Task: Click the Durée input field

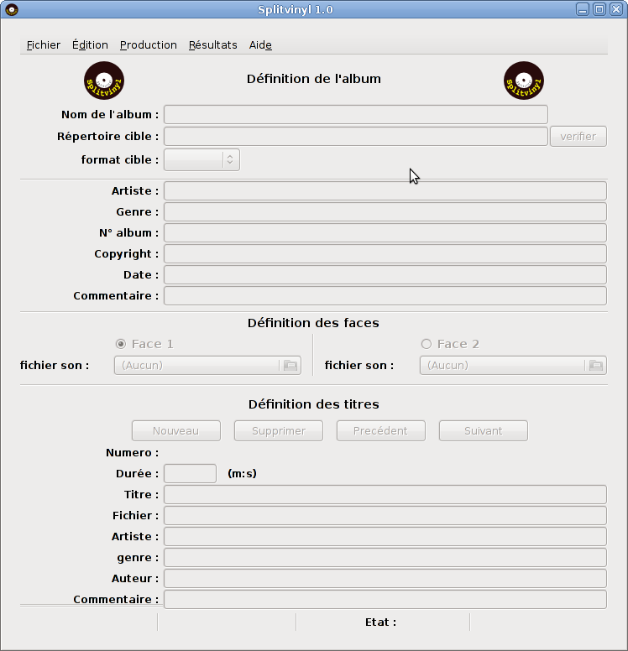Action: click(190, 473)
